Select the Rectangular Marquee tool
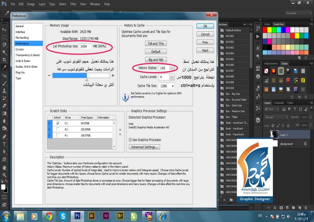The width and height of the screenshot is (314, 222). 4,37
